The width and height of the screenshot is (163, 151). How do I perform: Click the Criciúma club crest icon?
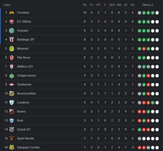point(12,12)
